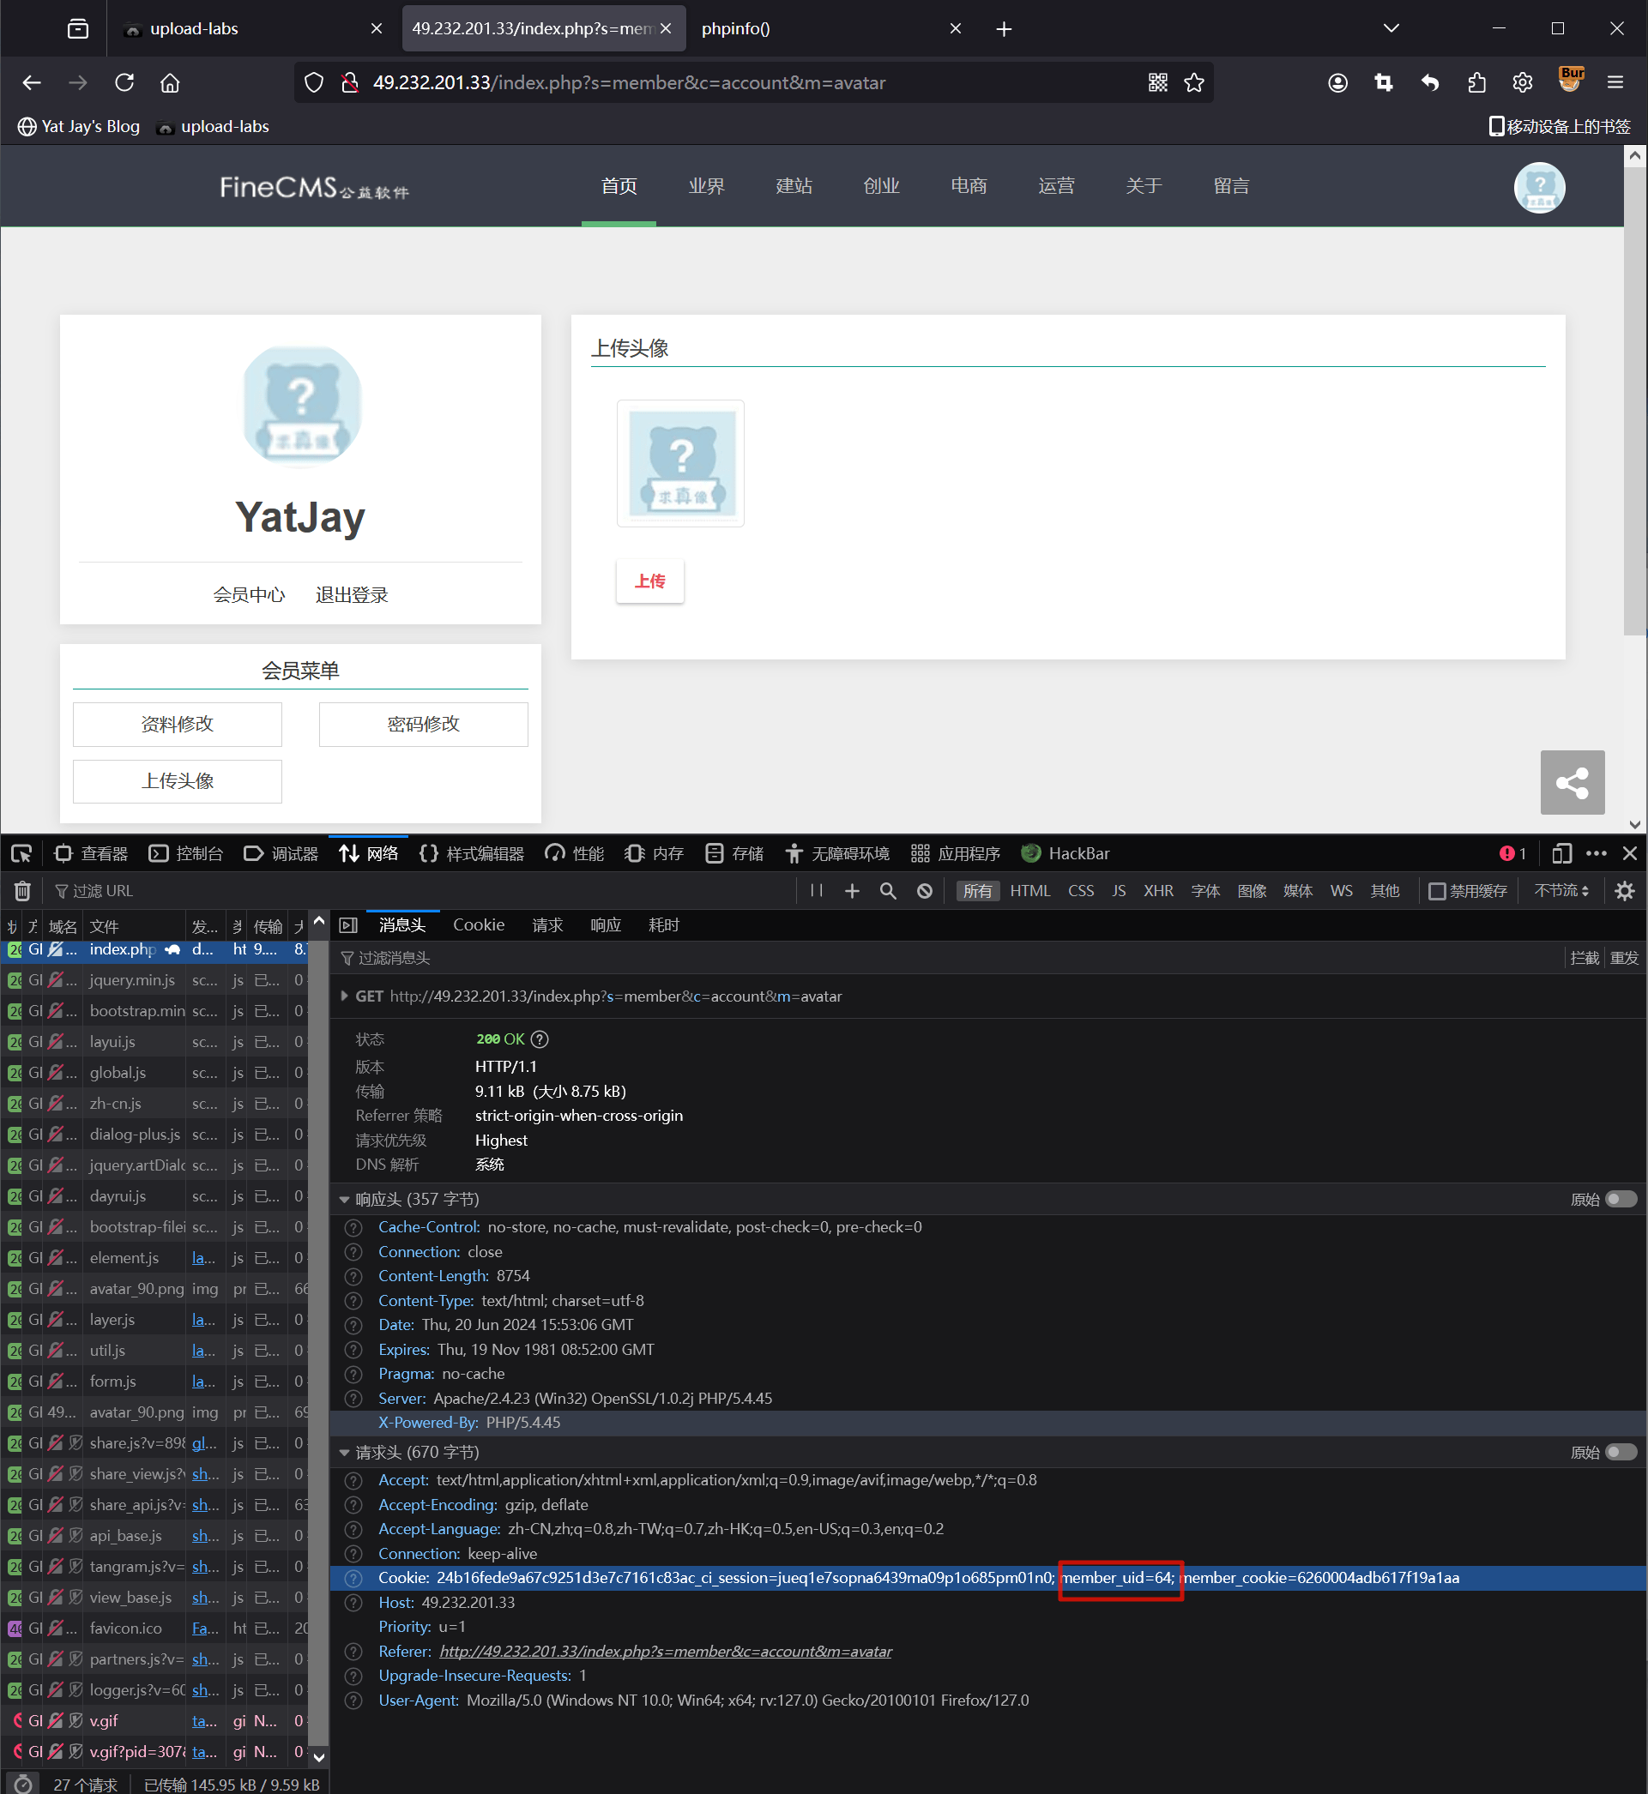The image size is (1648, 1794).
Task: Select the HTML request filter
Action: pyautogui.click(x=1030, y=891)
